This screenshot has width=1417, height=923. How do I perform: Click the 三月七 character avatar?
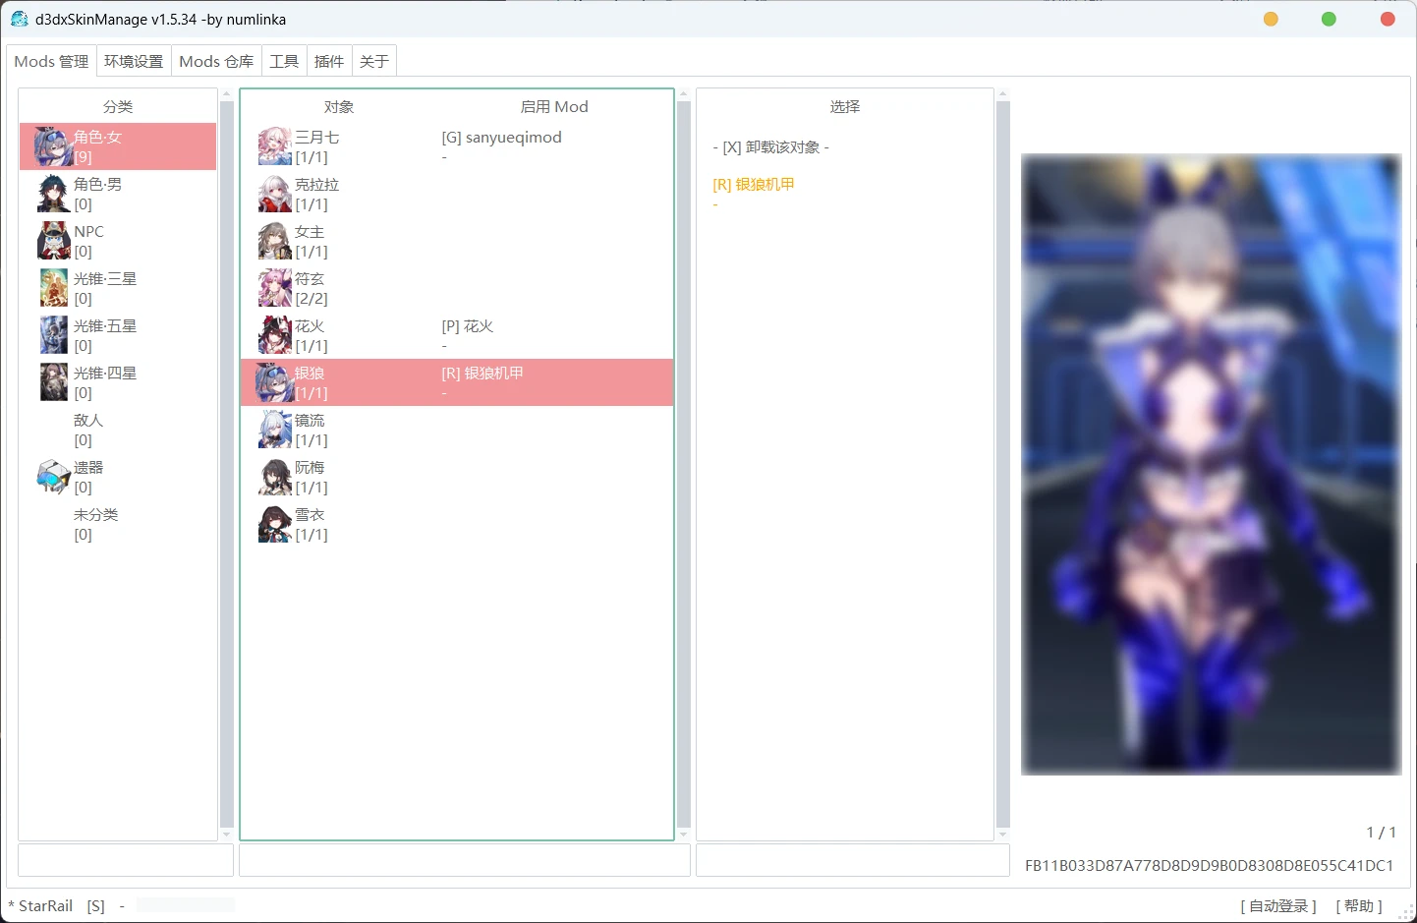[274, 146]
